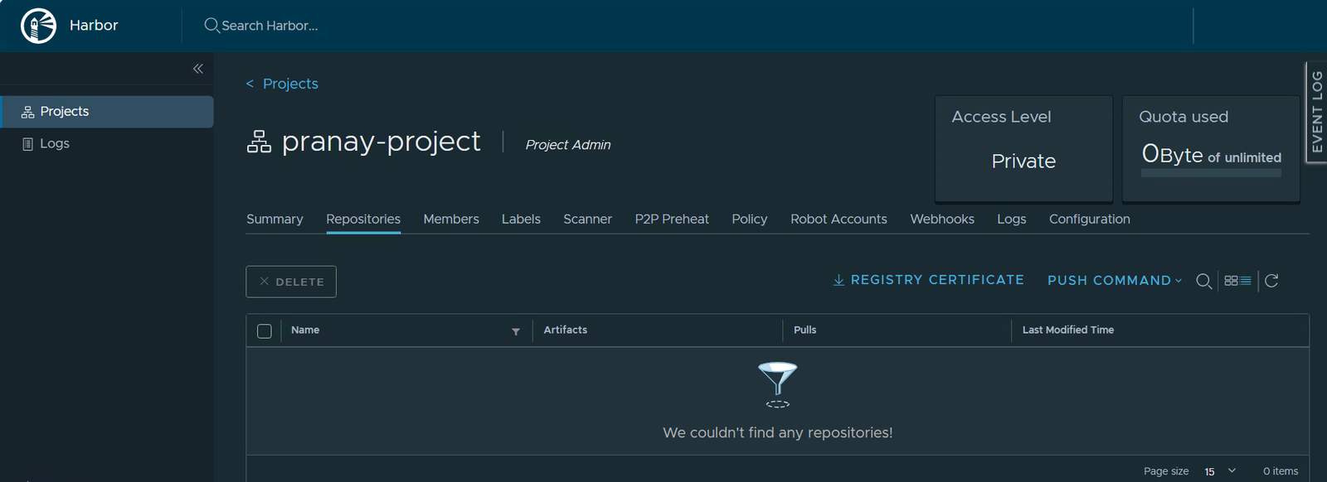Click the 'We couldn't find any repositories!' message
Image resolution: width=1327 pixels, height=482 pixels.
coord(778,433)
